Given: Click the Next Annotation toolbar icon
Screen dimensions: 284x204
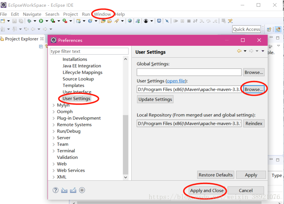Looking at the screenshot, I should [3, 29].
